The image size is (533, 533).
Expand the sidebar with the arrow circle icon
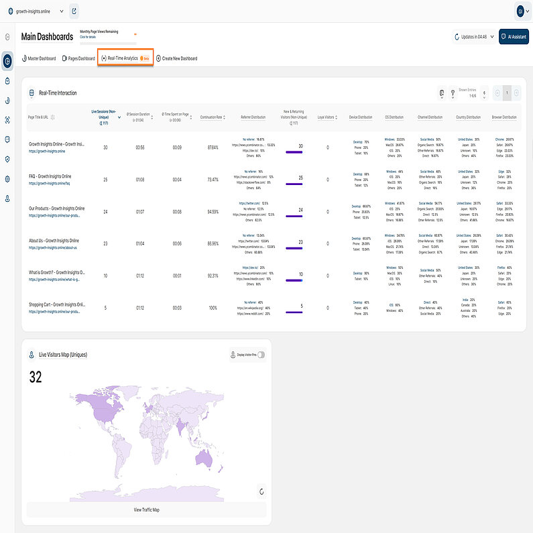(x=7, y=37)
